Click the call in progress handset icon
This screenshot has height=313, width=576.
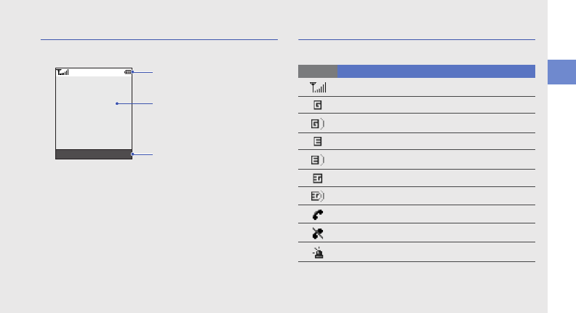pos(318,215)
